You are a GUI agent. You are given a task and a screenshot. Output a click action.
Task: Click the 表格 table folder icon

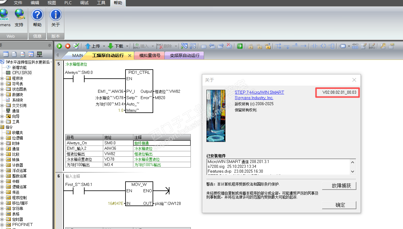click(x=8, y=214)
